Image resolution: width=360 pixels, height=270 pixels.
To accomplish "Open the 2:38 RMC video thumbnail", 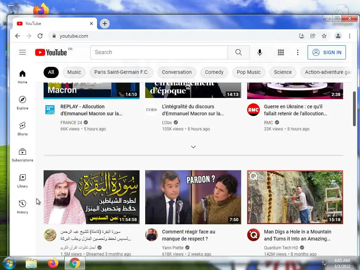I will [x=295, y=91].
